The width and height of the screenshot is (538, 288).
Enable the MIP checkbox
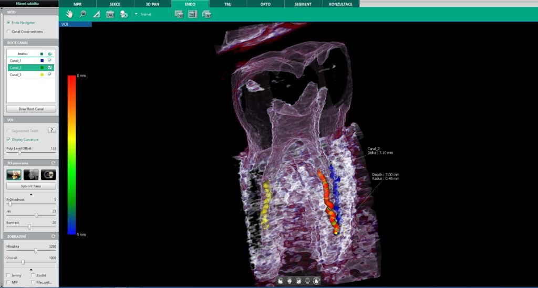[x=8, y=282]
